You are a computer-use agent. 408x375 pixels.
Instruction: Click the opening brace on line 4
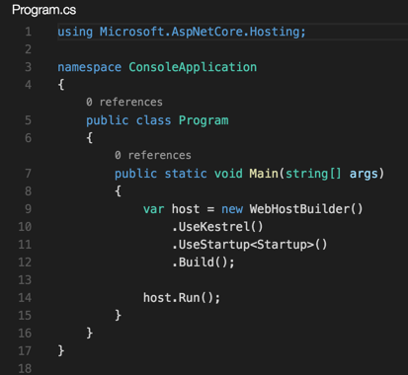point(61,85)
